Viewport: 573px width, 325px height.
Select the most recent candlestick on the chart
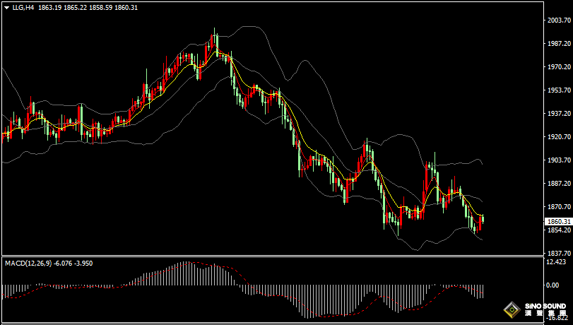(x=483, y=219)
